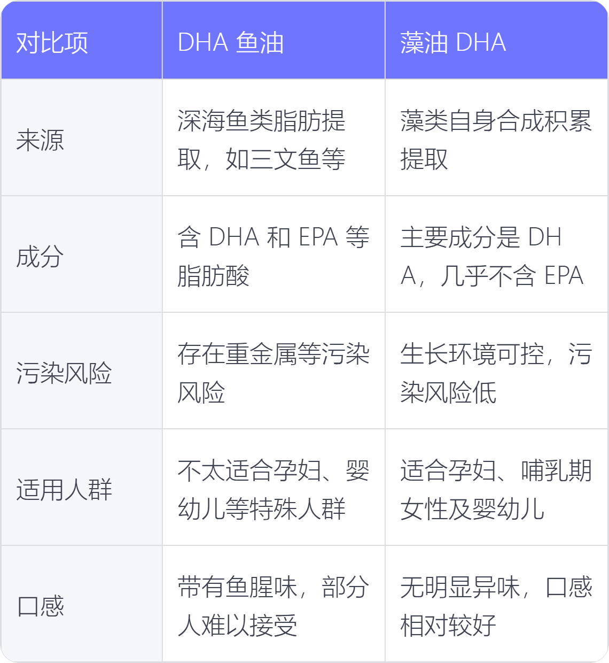The image size is (609, 663).
Task: Click the 深海鱼类脂肪提取 cell
Action: click(x=274, y=138)
